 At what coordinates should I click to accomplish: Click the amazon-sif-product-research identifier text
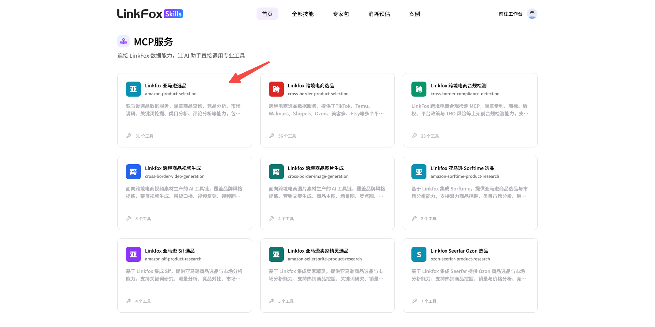coord(173,259)
